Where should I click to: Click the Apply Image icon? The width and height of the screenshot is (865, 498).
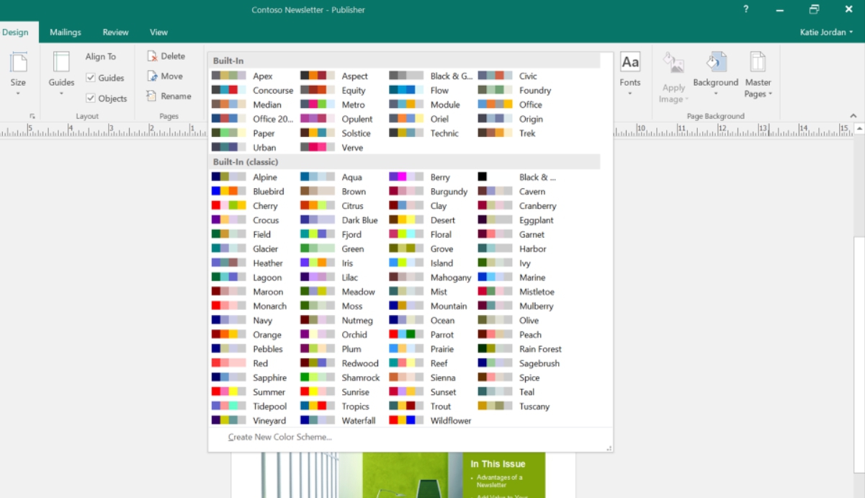click(673, 63)
